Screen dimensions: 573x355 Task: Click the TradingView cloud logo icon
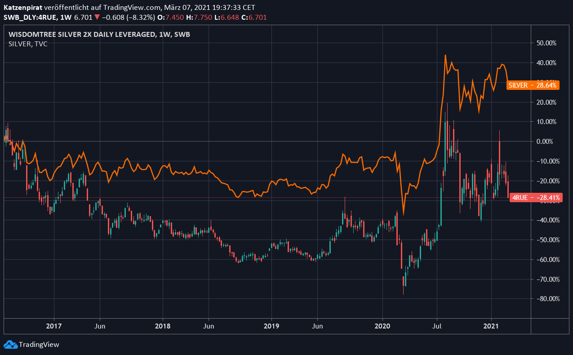coord(10,345)
